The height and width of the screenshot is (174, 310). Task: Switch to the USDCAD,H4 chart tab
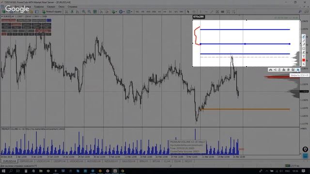coord(77,161)
